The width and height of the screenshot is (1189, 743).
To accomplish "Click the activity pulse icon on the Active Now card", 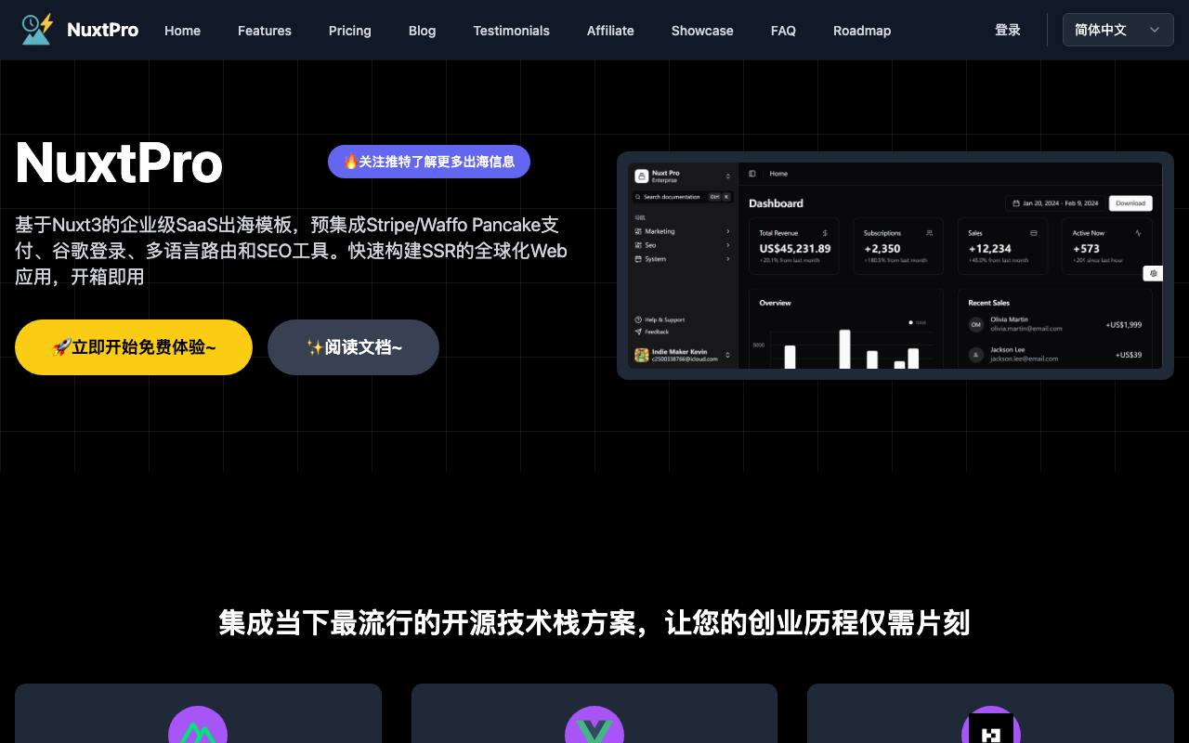I will pyautogui.click(x=1138, y=233).
